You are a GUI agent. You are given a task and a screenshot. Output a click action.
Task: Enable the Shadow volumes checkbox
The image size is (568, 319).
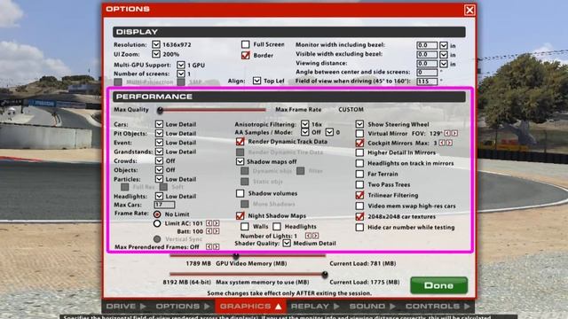point(240,193)
